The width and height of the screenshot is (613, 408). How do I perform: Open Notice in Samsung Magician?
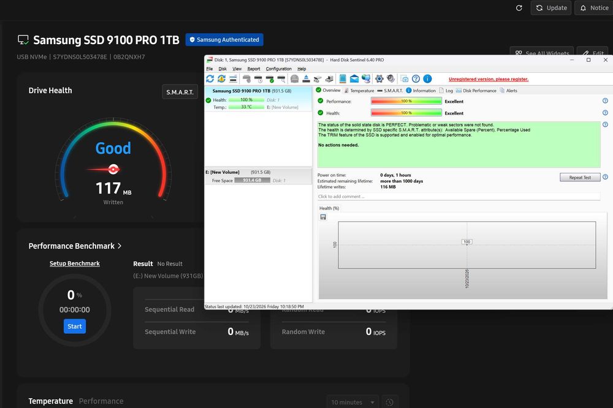(594, 8)
